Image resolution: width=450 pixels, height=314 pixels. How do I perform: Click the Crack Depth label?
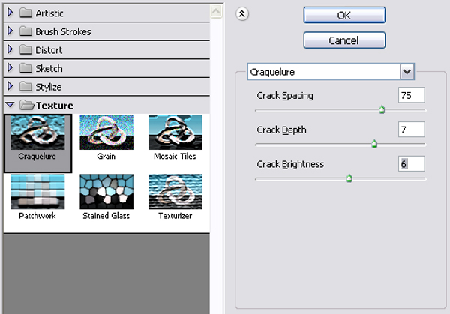pos(281,130)
